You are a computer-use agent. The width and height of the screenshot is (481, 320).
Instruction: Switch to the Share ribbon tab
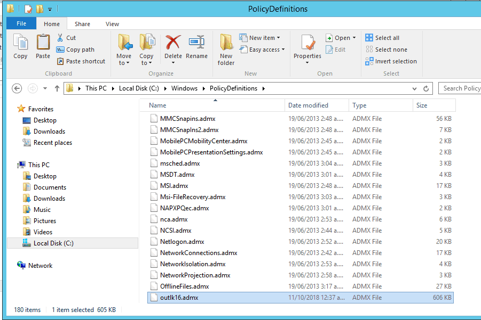point(82,24)
